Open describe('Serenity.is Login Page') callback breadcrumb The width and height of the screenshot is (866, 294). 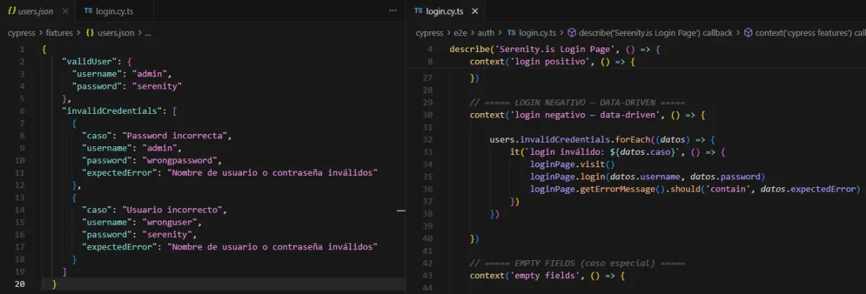click(x=656, y=33)
